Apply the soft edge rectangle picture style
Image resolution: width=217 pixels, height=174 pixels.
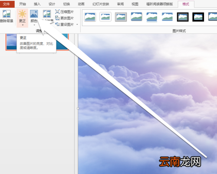point(167,17)
